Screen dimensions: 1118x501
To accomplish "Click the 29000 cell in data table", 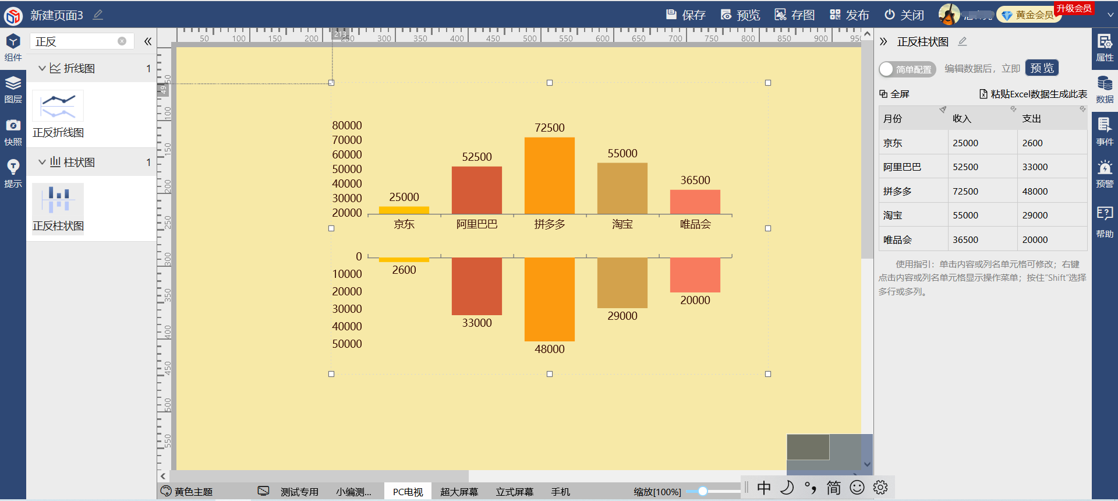I will [x=1052, y=215].
